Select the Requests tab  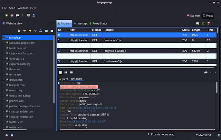[65, 23]
